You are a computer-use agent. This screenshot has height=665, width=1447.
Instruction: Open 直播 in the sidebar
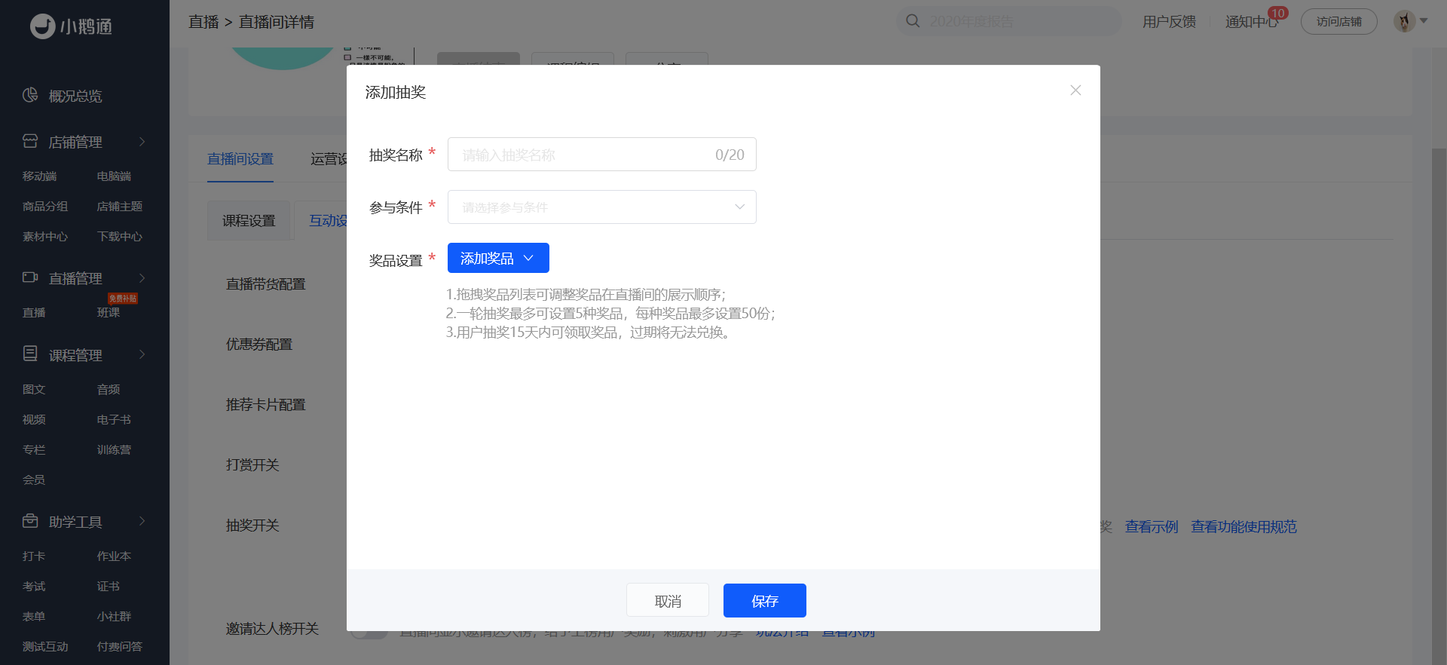[34, 312]
